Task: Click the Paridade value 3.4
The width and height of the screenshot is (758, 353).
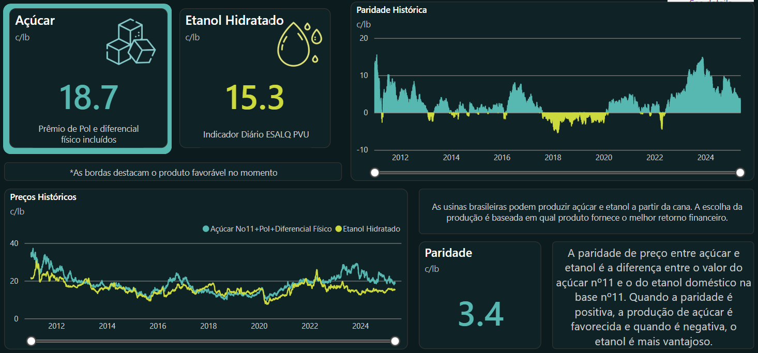Action: [480, 314]
